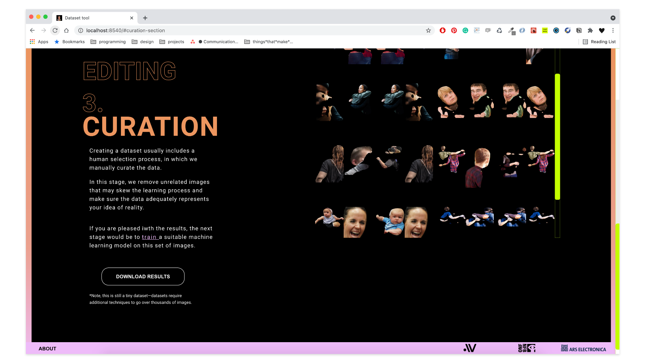The height and width of the screenshot is (363, 645).
Task: Select the first laughing woman face thumbnail
Action: pyautogui.click(x=355, y=222)
